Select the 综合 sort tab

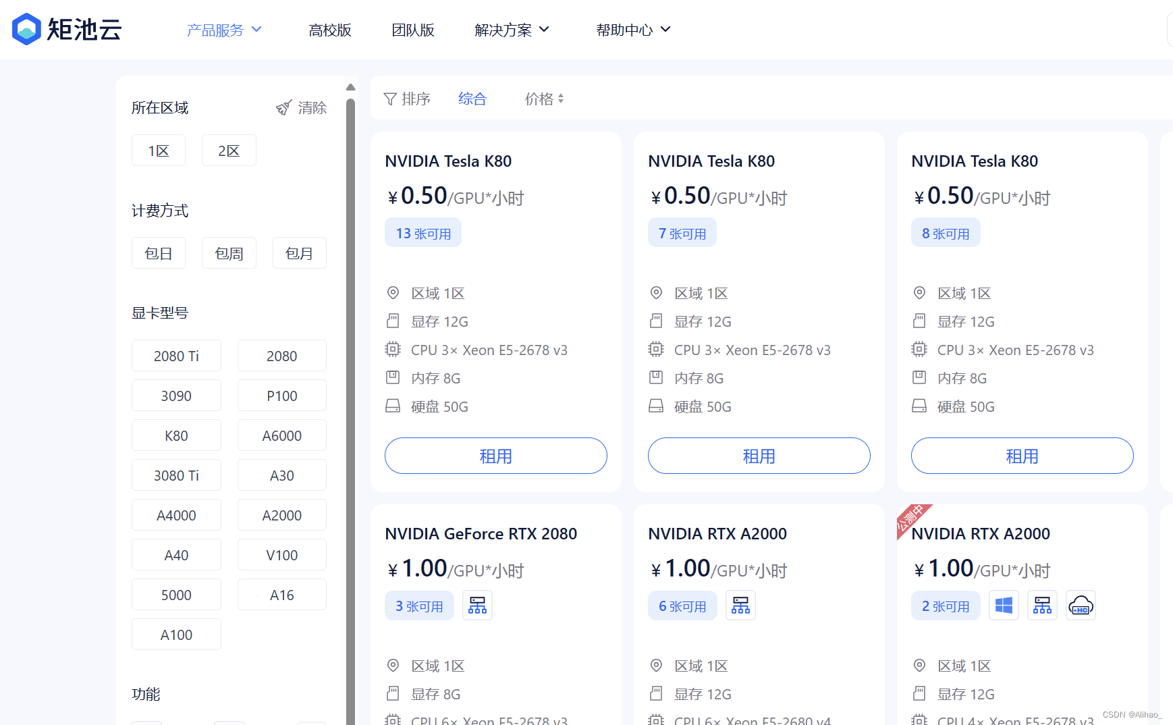click(472, 99)
